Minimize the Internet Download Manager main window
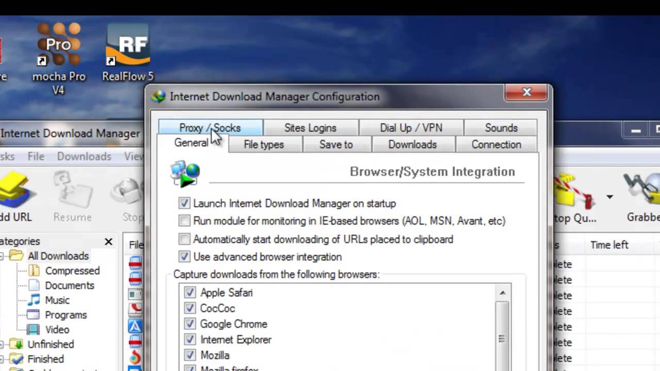This screenshot has width=660, height=371. coord(636,131)
